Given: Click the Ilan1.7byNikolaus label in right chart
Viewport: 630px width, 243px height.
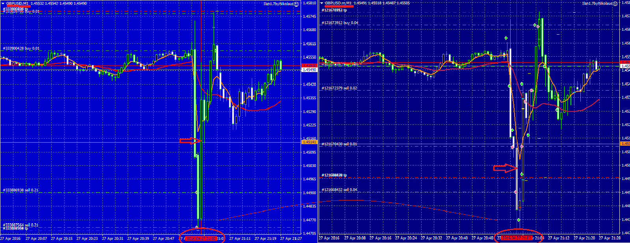Looking at the screenshot, I should point(597,4).
